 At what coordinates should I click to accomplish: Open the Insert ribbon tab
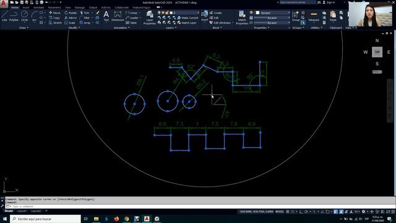(x=26, y=7)
